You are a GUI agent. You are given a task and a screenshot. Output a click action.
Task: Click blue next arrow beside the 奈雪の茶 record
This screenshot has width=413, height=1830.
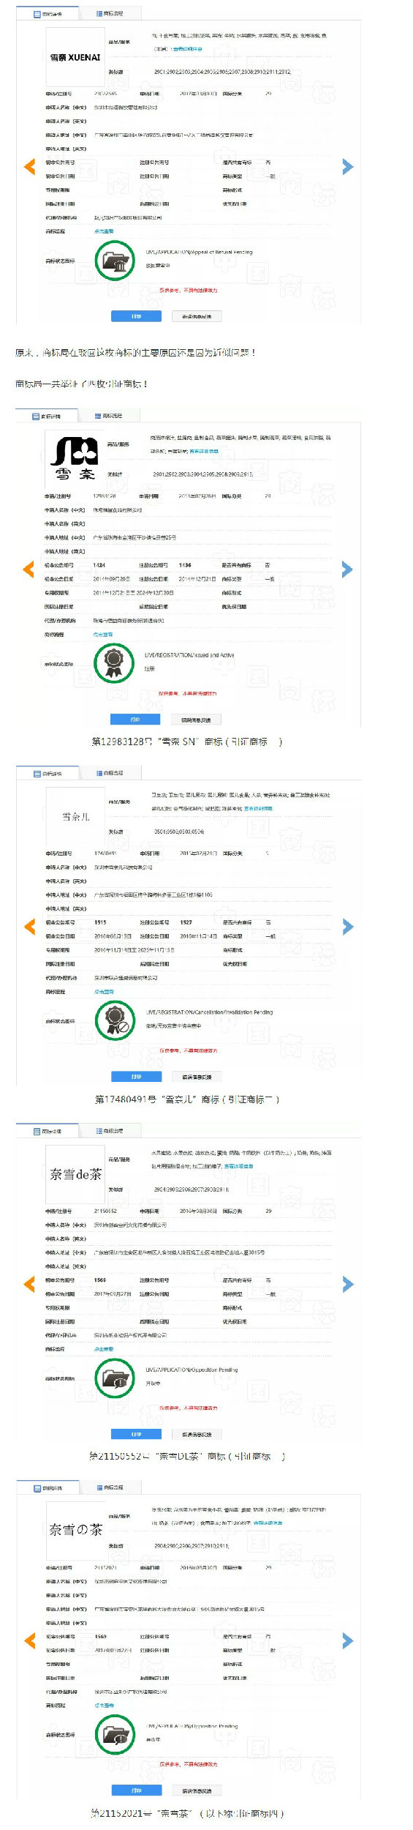click(348, 1641)
